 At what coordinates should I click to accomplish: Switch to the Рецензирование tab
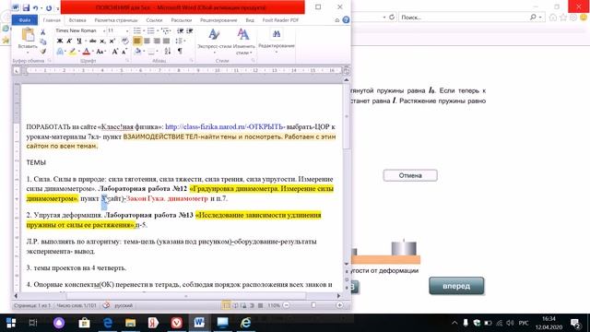pyautogui.click(x=218, y=20)
